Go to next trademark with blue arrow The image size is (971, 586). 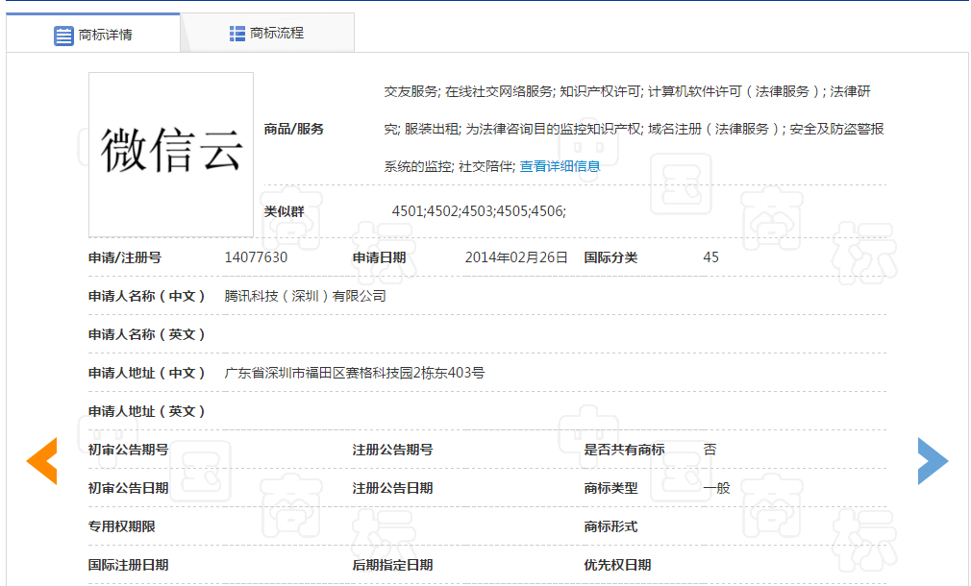[933, 461]
